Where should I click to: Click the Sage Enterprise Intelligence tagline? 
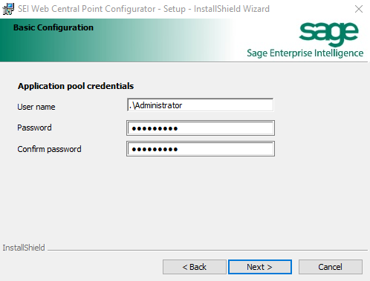click(305, 53)
